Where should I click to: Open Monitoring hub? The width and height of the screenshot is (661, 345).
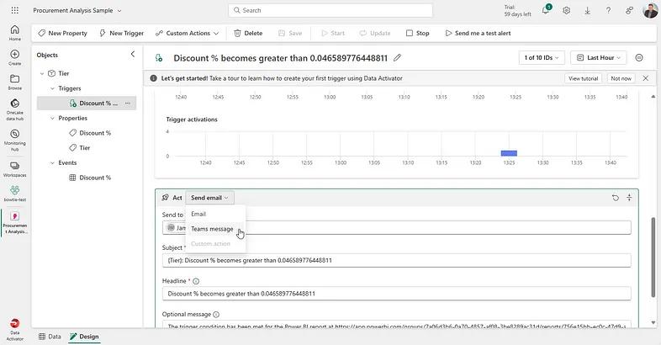pyautogui.click(x=15, y=140)
